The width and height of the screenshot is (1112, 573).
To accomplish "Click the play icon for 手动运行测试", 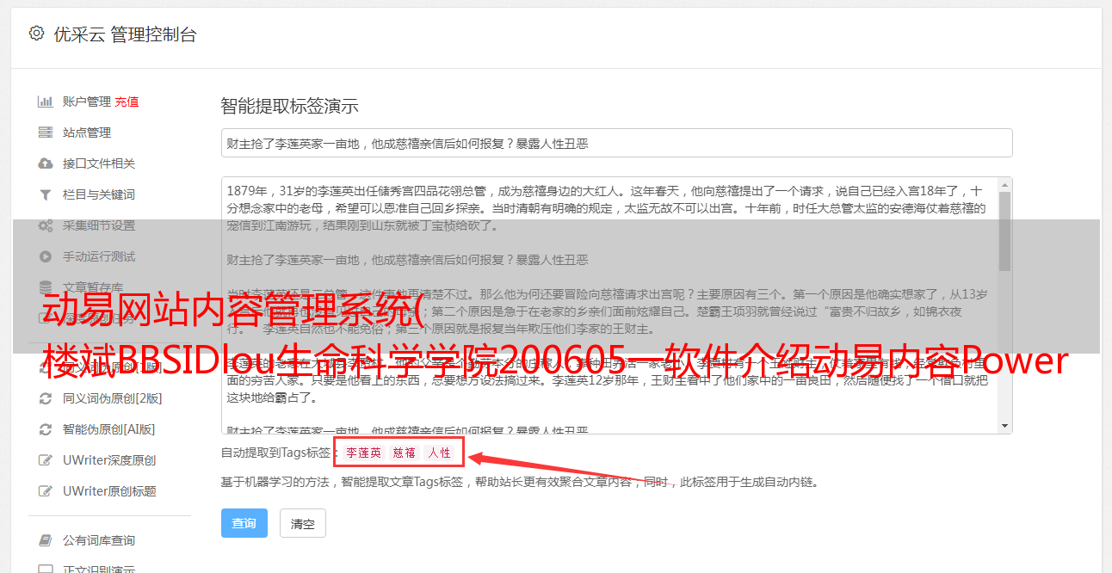I will (46, 256).
